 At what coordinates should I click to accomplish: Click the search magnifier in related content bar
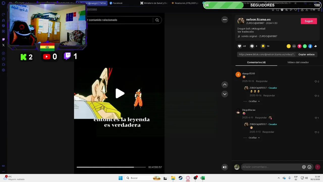click(157, 20)
